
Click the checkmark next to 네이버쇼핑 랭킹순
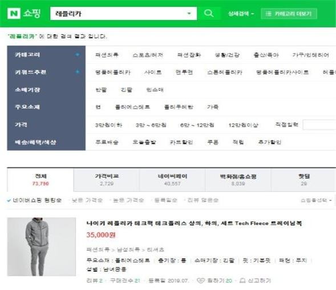click(x=9, y=200)
